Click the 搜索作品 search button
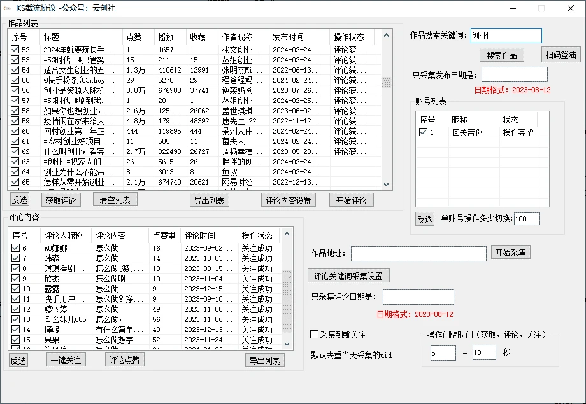The height and width of the screenshot is (404, 586). 502,54
